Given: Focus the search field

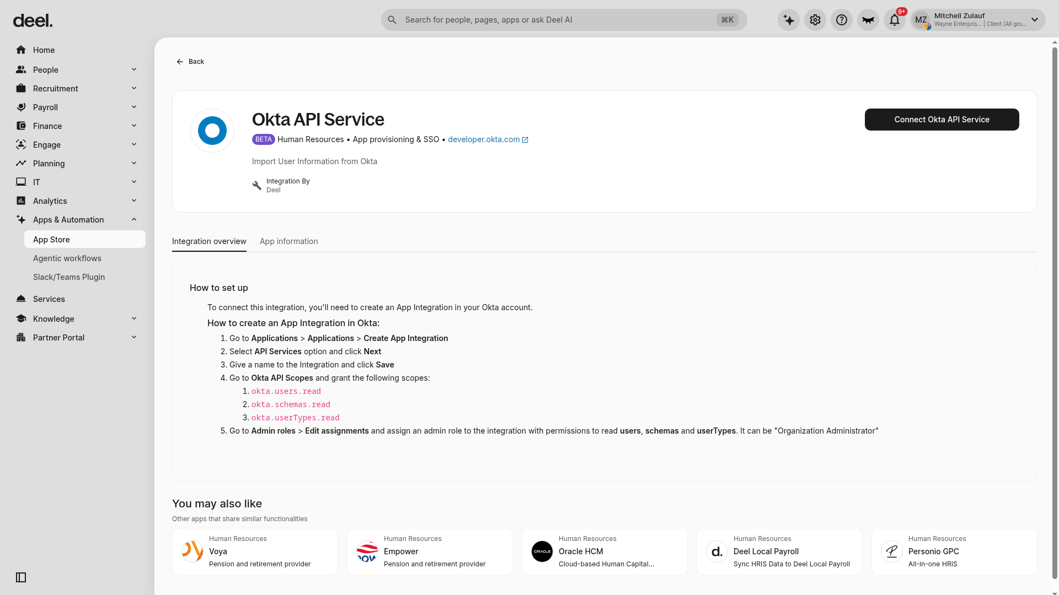Looking at the screenshot, I should 564,20.
